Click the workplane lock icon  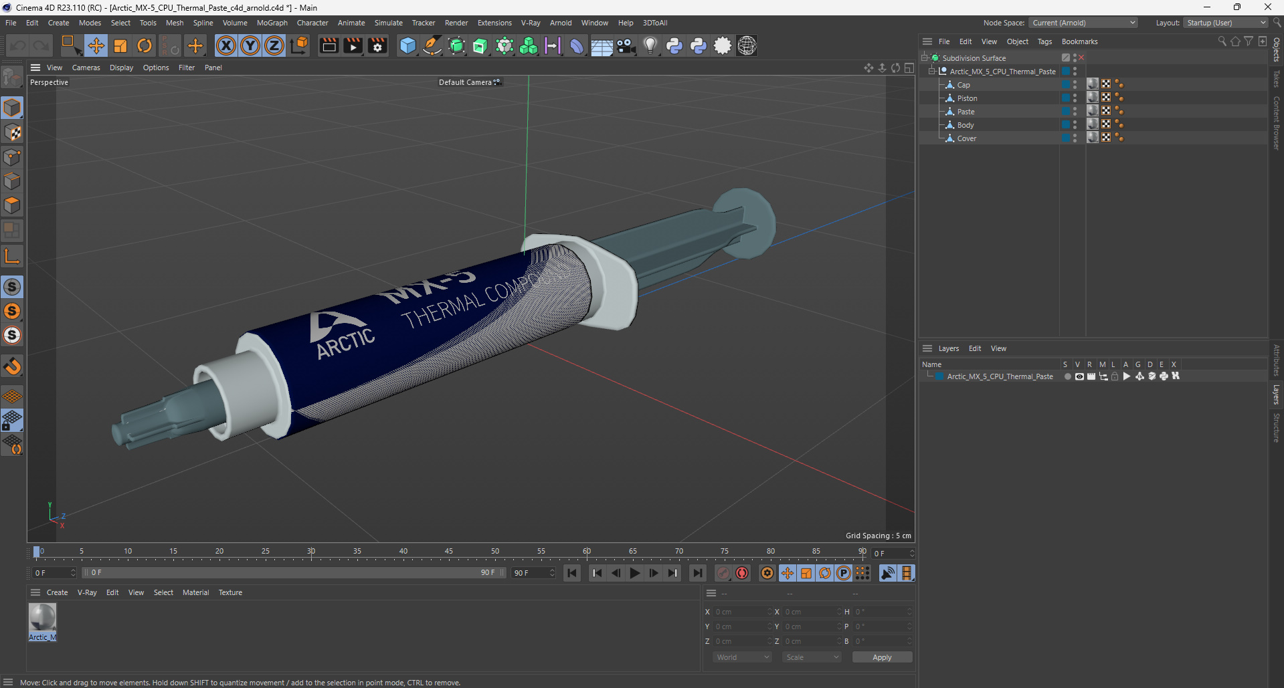(x=12, y=421)
